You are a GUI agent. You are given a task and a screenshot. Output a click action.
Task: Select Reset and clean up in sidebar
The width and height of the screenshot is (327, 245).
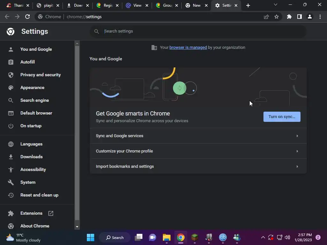coord(39,195)
